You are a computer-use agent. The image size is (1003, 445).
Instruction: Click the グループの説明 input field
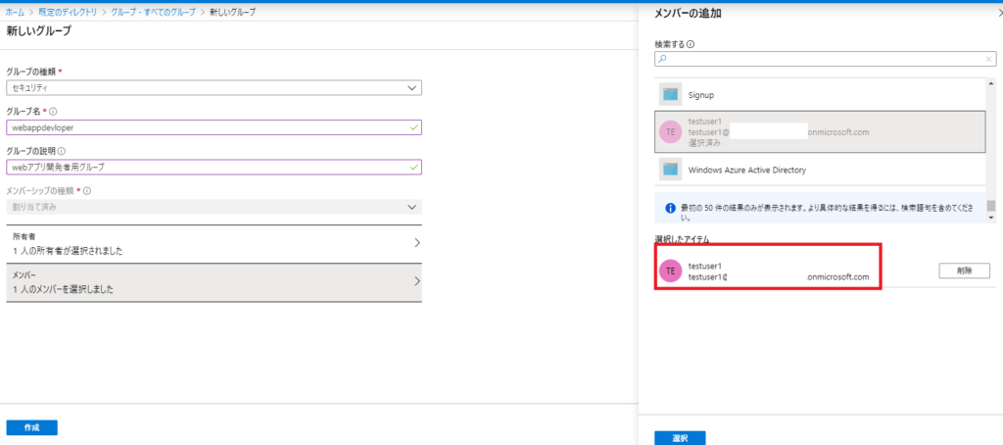pos(214,167)
